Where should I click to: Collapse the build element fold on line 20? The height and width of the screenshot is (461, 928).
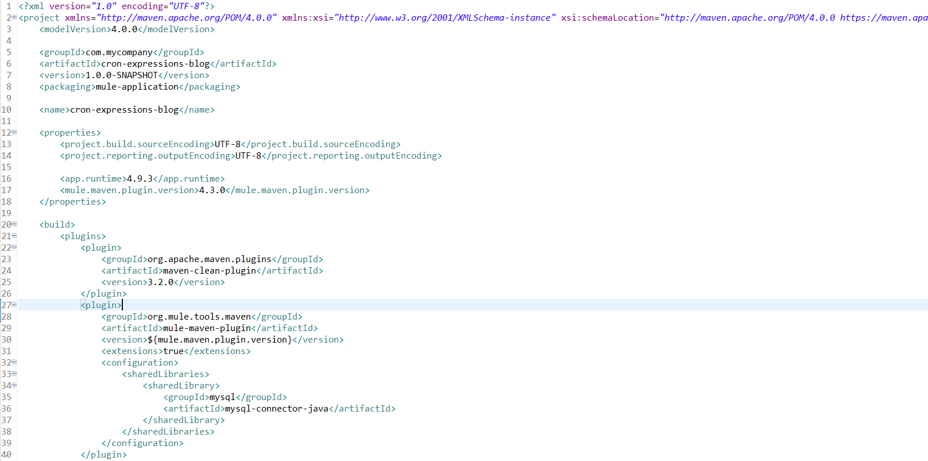coord(14,224)
